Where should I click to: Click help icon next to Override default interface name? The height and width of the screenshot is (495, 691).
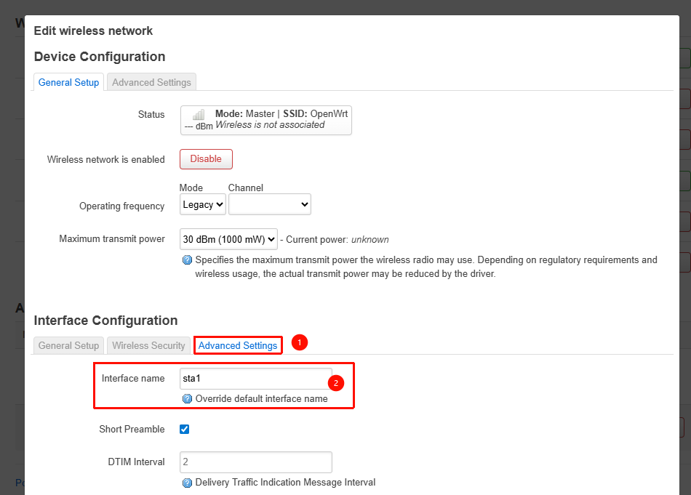[x=187, y=399]
